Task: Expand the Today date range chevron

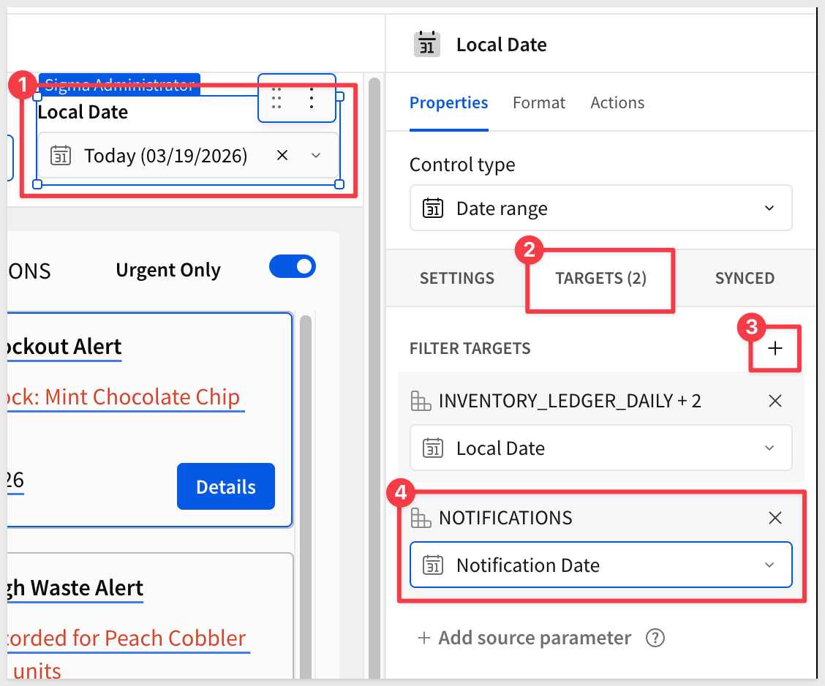Action: pyautogui.click(x=316, y=156)
